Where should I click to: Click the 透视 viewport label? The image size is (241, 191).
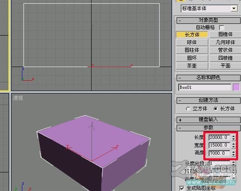pos(18,98)
